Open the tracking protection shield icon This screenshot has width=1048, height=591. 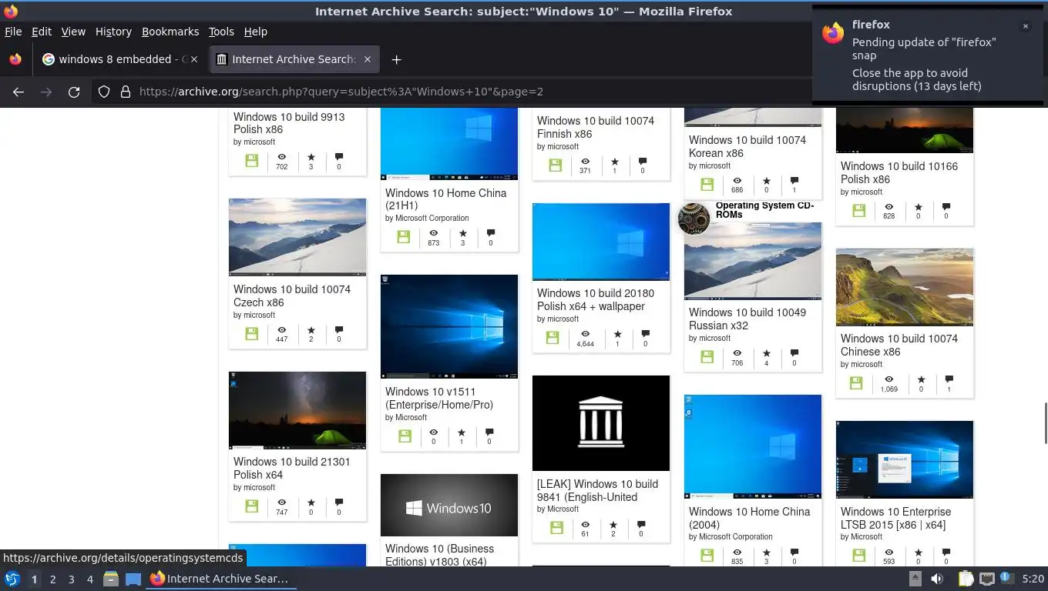click(x=104, y=92)
